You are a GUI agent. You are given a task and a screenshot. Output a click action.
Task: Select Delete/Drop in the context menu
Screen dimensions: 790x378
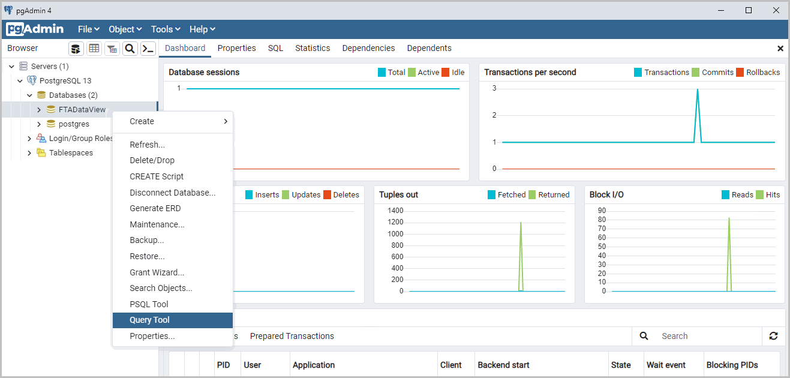click(173, 160)
